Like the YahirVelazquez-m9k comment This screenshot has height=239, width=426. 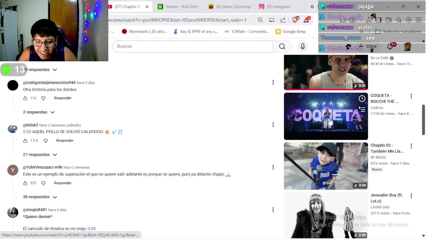click(x=25, y=183)
